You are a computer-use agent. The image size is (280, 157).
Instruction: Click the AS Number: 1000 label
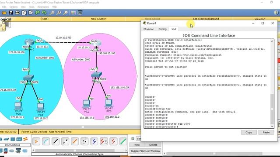pos(45,58)
